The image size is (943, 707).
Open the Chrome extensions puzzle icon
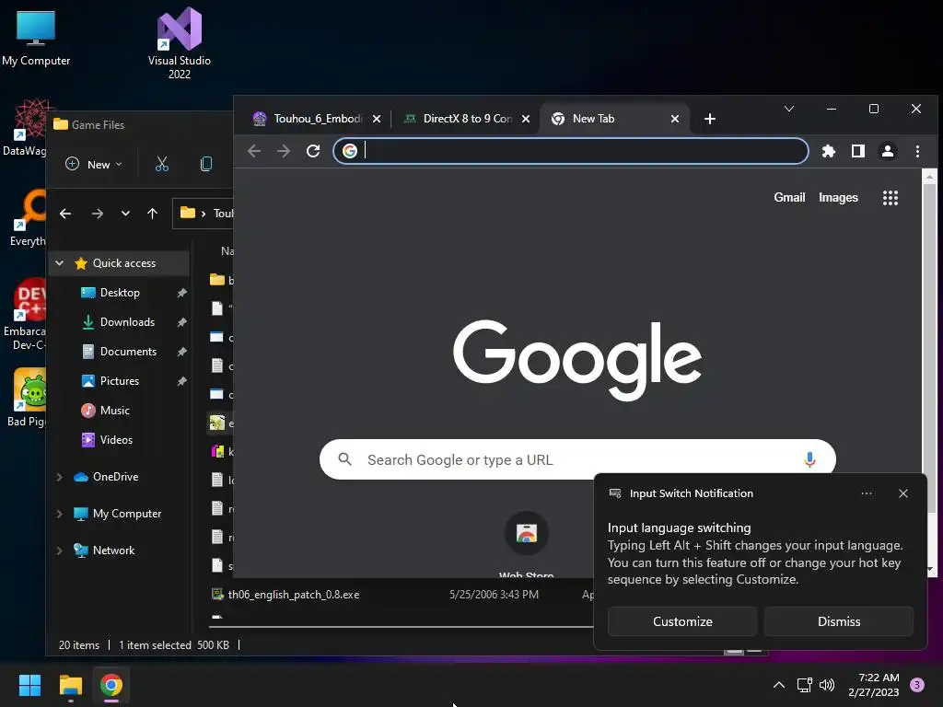point(828,151)
